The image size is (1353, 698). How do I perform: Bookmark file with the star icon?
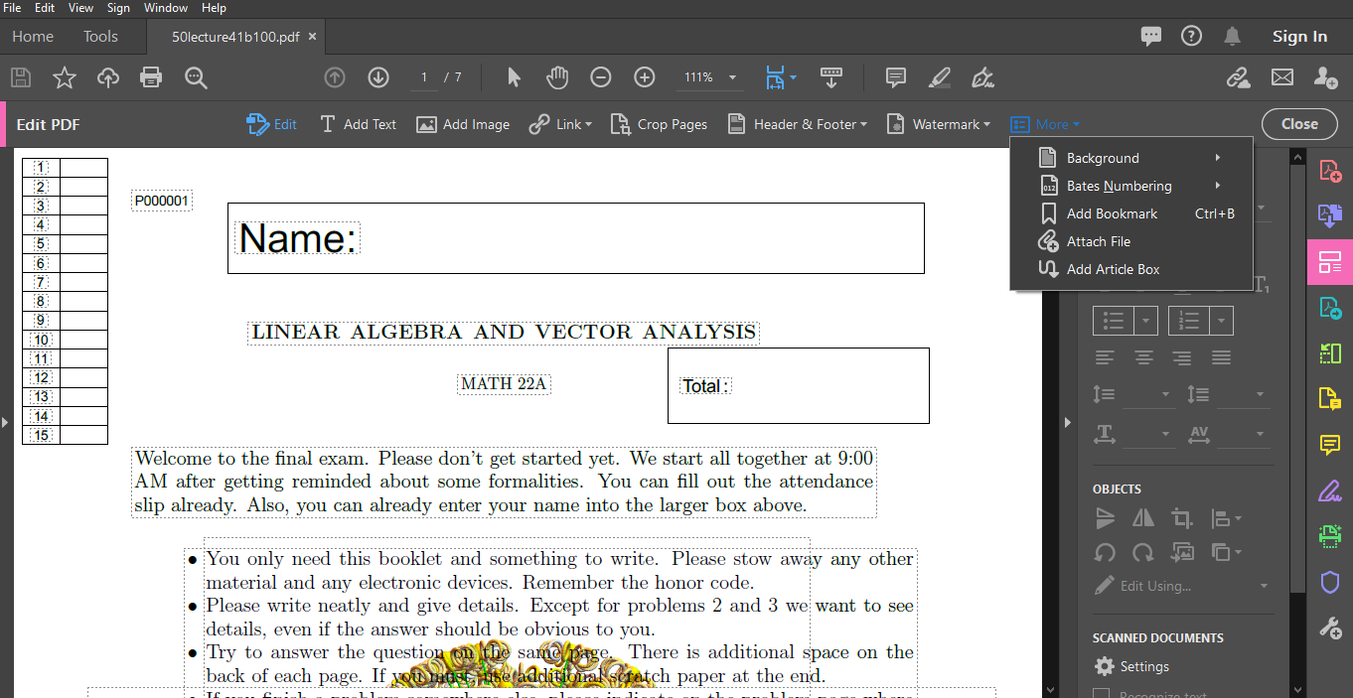point(65,77)
